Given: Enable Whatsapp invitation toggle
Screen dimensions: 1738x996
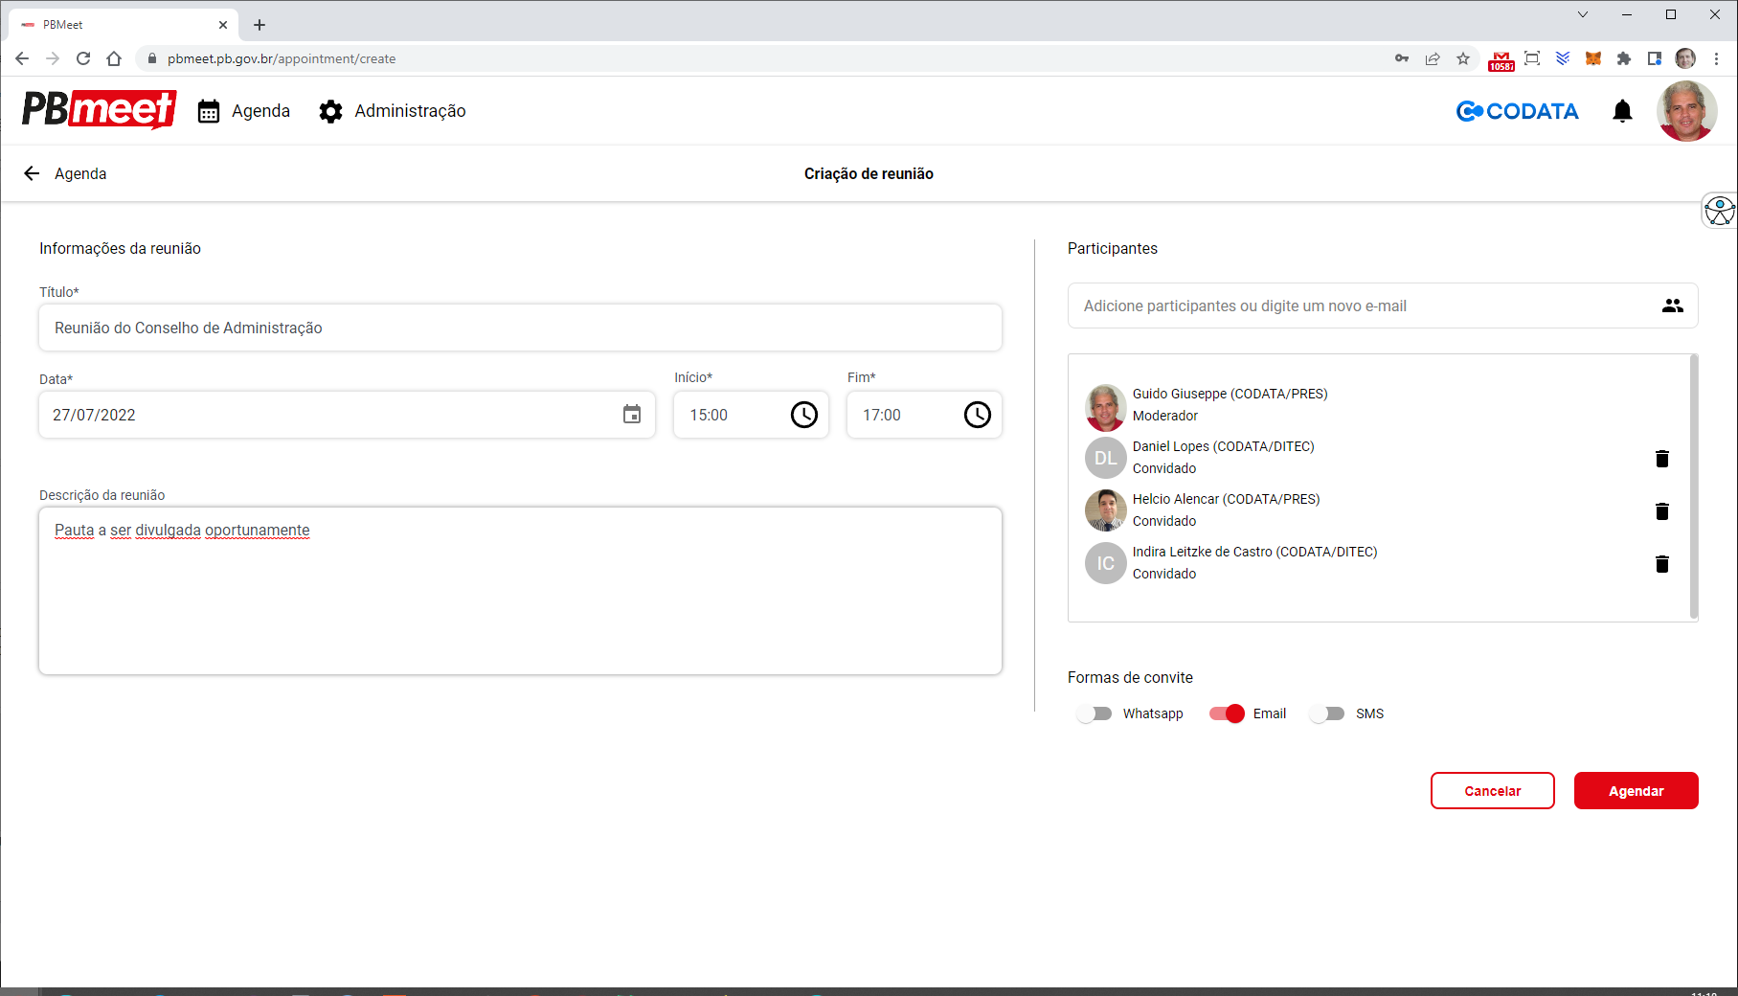Looking at the screenshot, I should coord(1094,713).
